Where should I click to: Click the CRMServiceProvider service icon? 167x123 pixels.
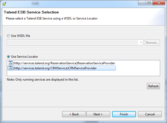pos(11,68)
